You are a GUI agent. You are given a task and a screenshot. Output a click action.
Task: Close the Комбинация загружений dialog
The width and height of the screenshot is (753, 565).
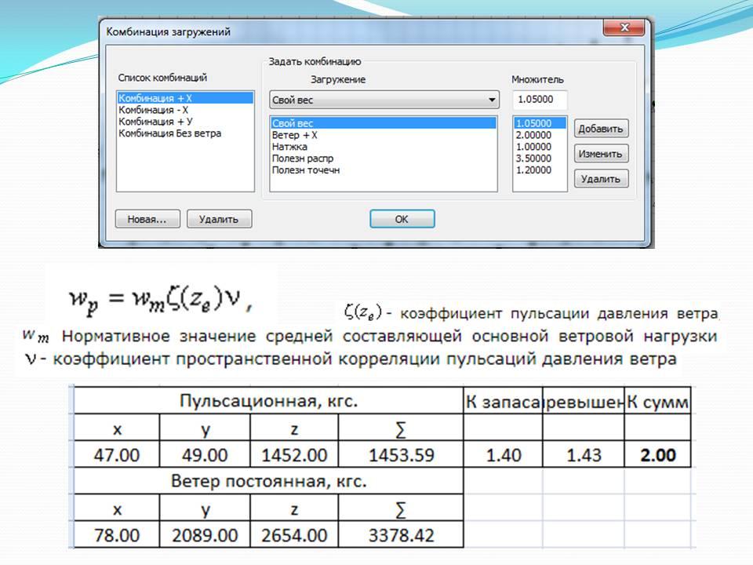624,29
